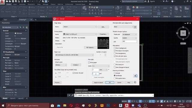
Task: Open the Output ribbon tab
Action: click(53, 4)
